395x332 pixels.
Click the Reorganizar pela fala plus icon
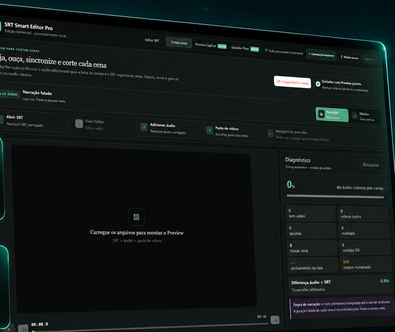270,134
